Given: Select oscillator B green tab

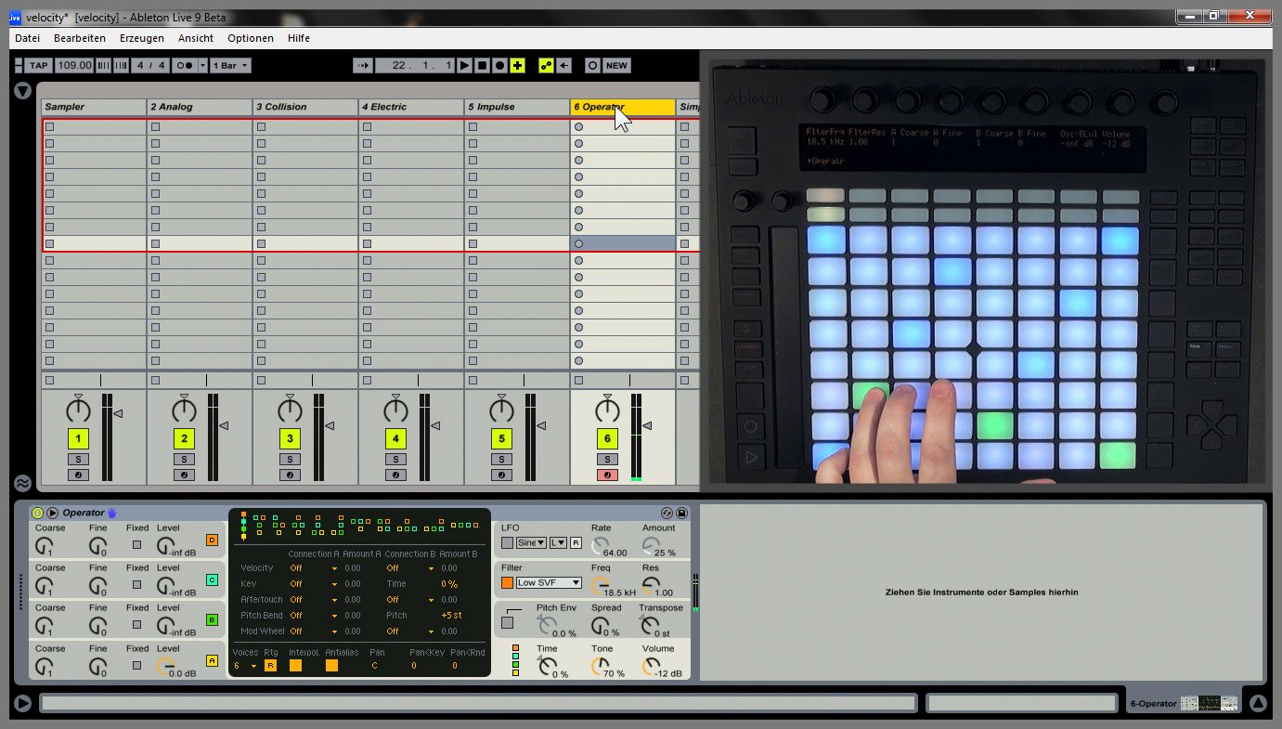Looking at the screenshot, I should [x=212, y=620].
